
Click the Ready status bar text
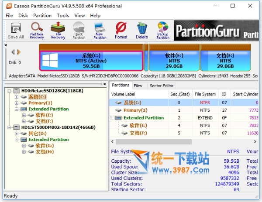[10, 195]
